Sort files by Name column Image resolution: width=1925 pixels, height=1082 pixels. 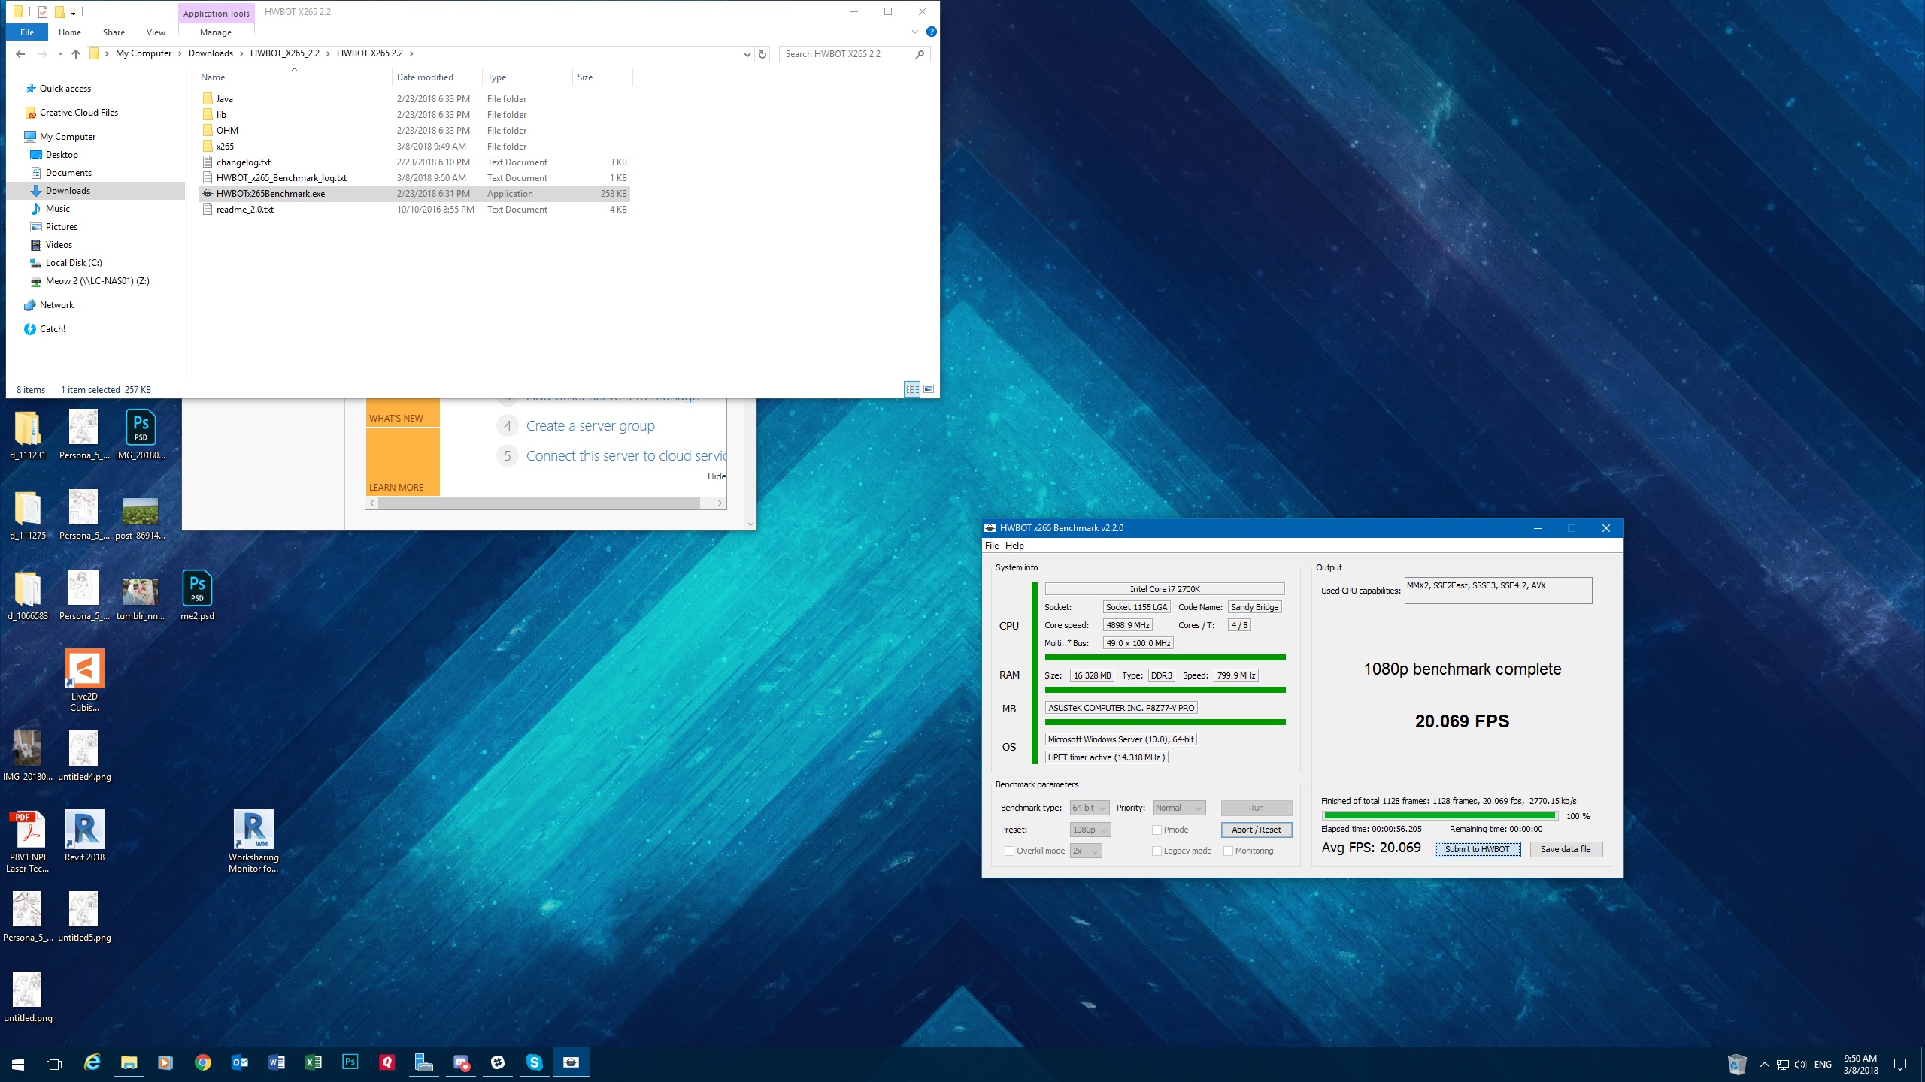click(x=293, y=77)
